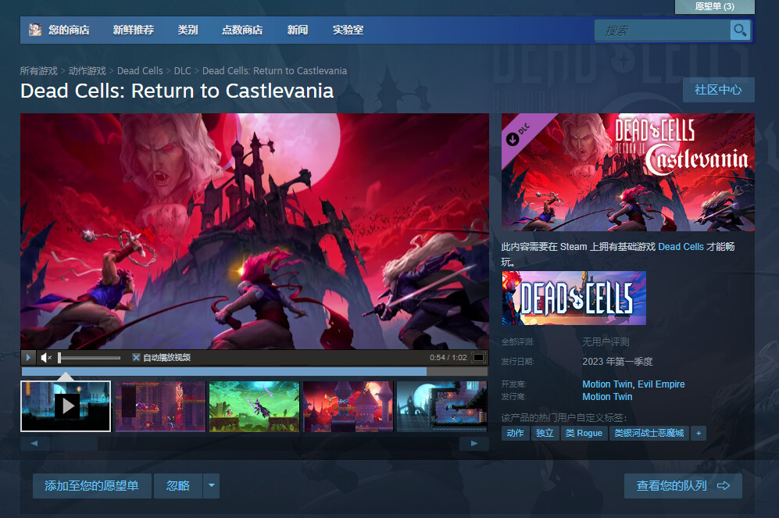Click the page title Dead Cells: Return to Castlevania
Image resolution: width=779 pixels, height=518 pixels.
(177, 91)
